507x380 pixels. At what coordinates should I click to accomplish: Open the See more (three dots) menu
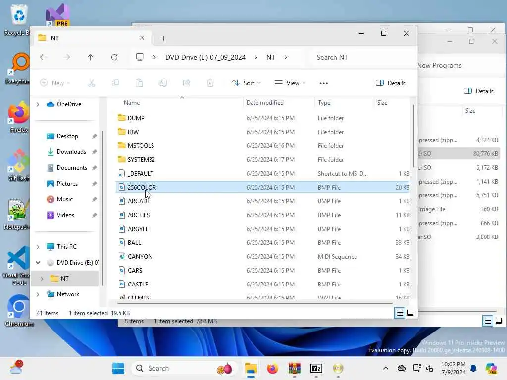(x=324, y=83)
